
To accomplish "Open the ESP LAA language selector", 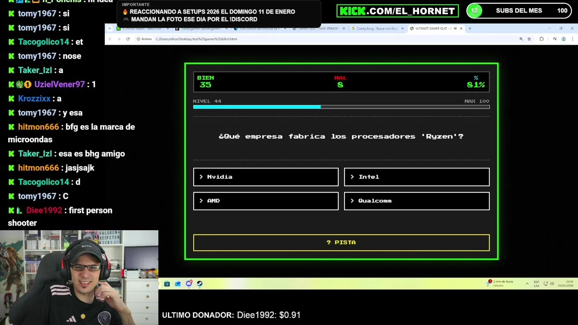I will (536, 283).
